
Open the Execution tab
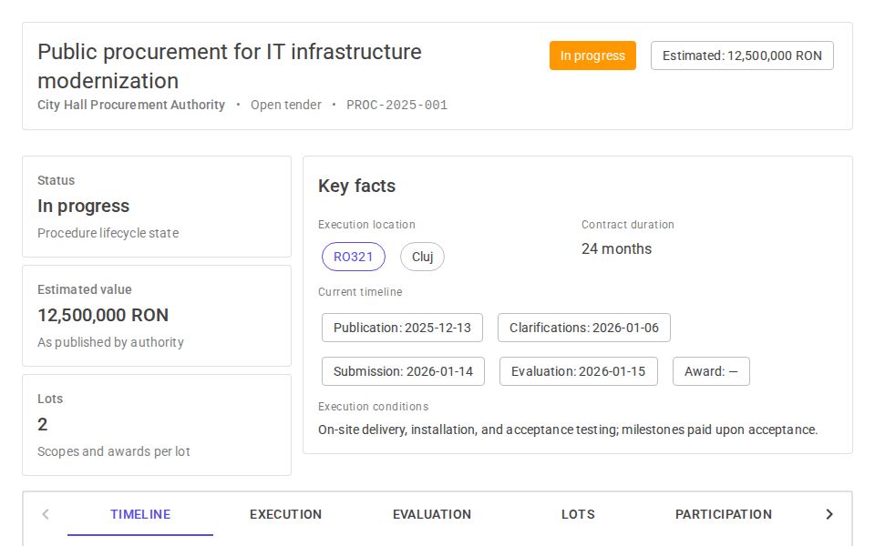(x=285, y=514)
